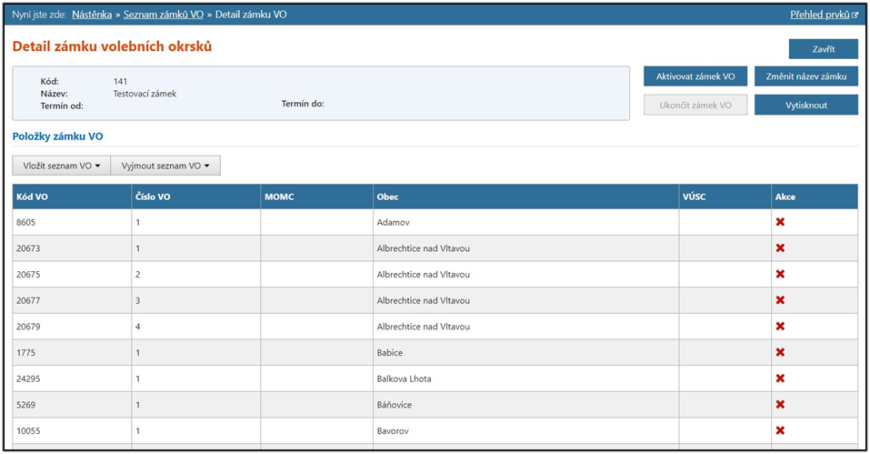Click Aktivovat zámek VO button
Image resolution: width=870 pixels, height=454 pixels.
click(x=695, y=76)
